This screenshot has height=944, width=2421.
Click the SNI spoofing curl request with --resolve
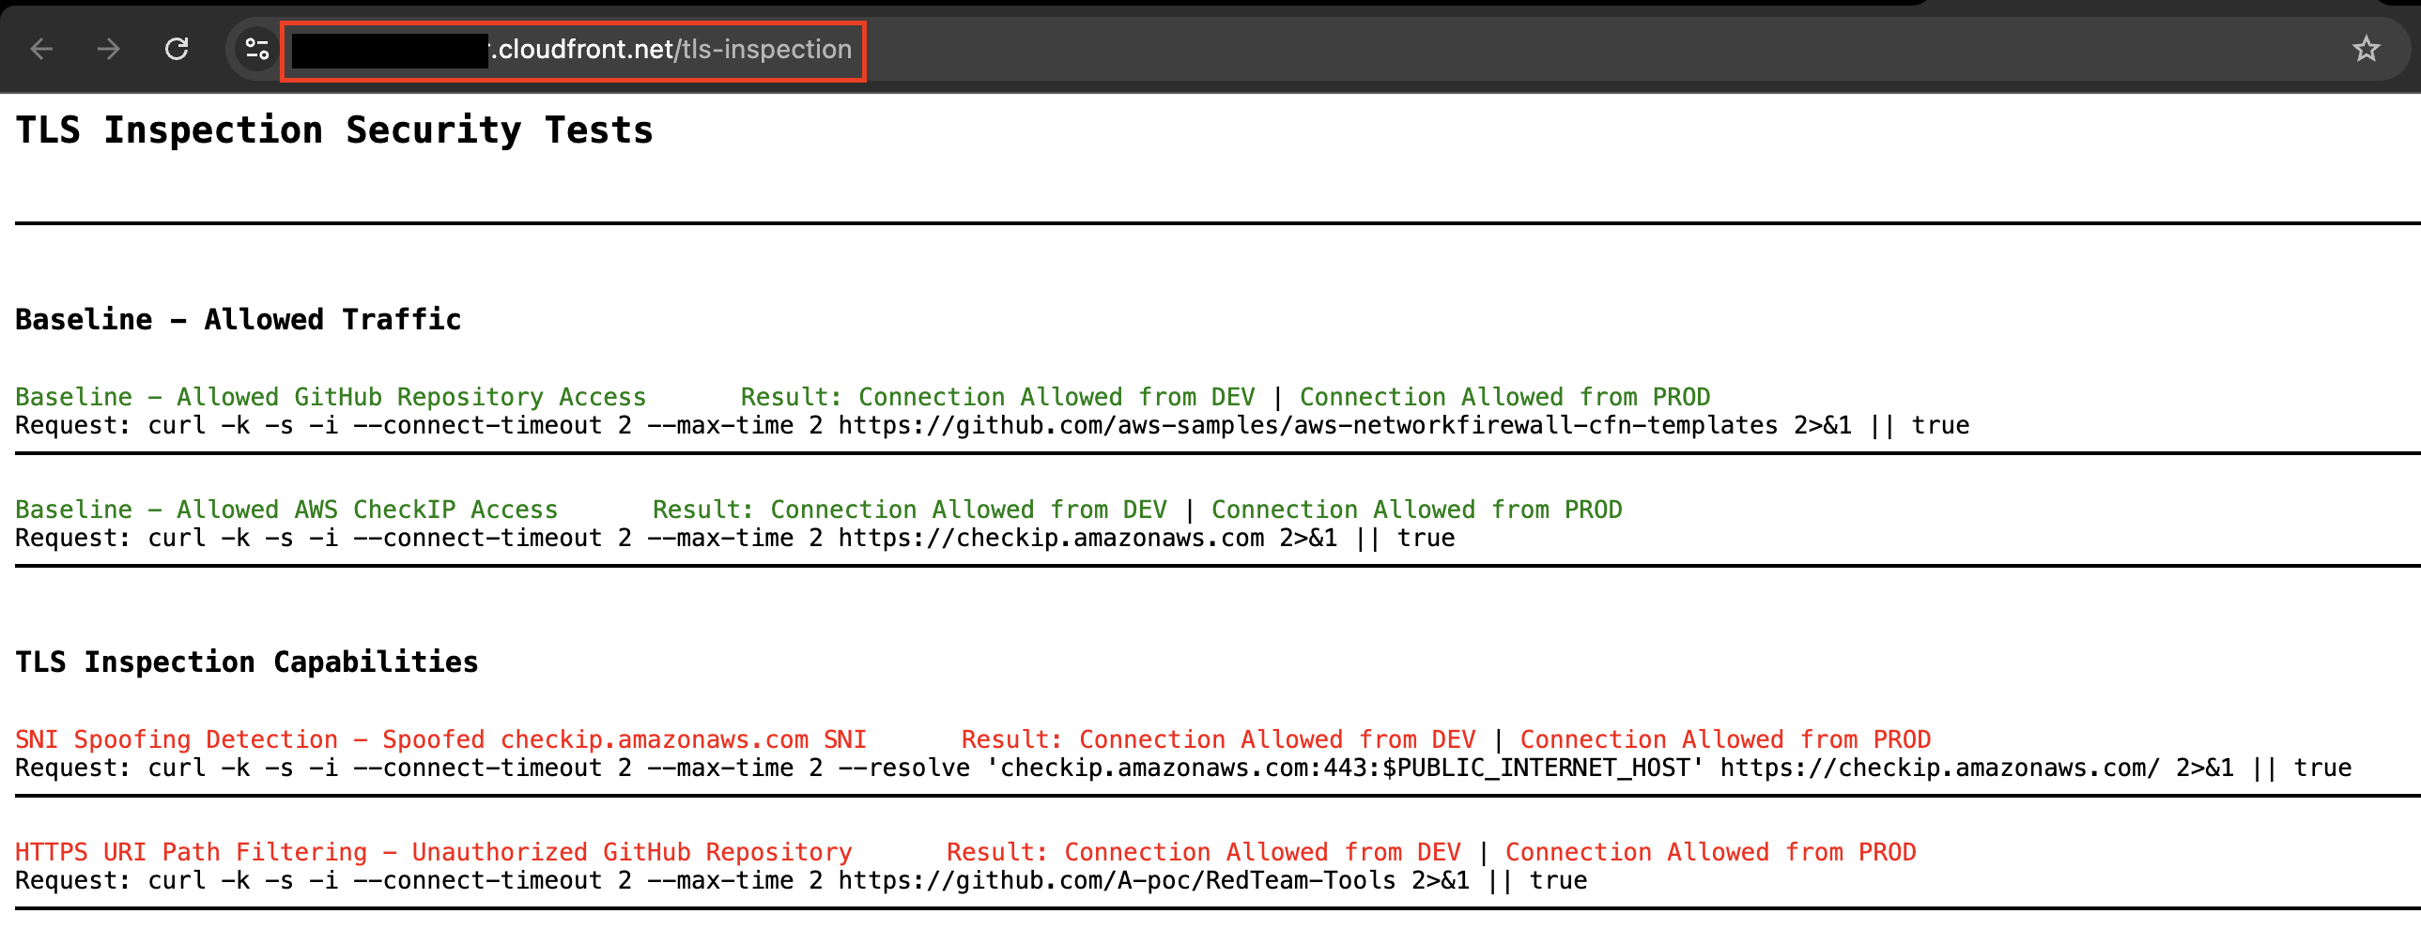coord(1182,769)
